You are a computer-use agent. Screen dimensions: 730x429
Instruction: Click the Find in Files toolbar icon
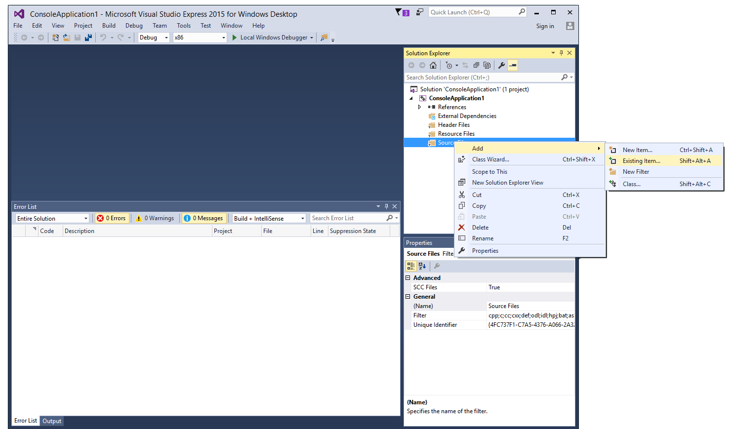click(x=324, y=38)
